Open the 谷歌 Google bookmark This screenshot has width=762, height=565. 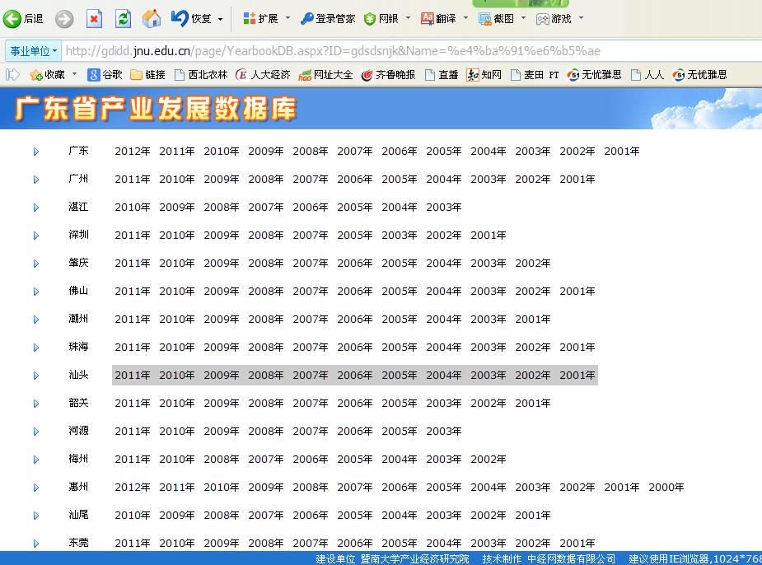pos(105,75)
